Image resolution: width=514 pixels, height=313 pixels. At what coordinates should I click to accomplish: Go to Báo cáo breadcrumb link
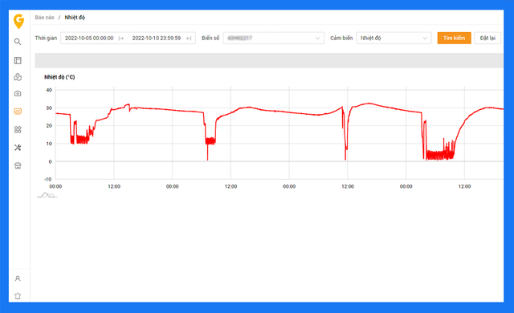click(x=45, y=18)
